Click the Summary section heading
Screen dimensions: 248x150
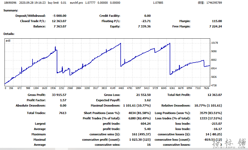coord(11,10)
